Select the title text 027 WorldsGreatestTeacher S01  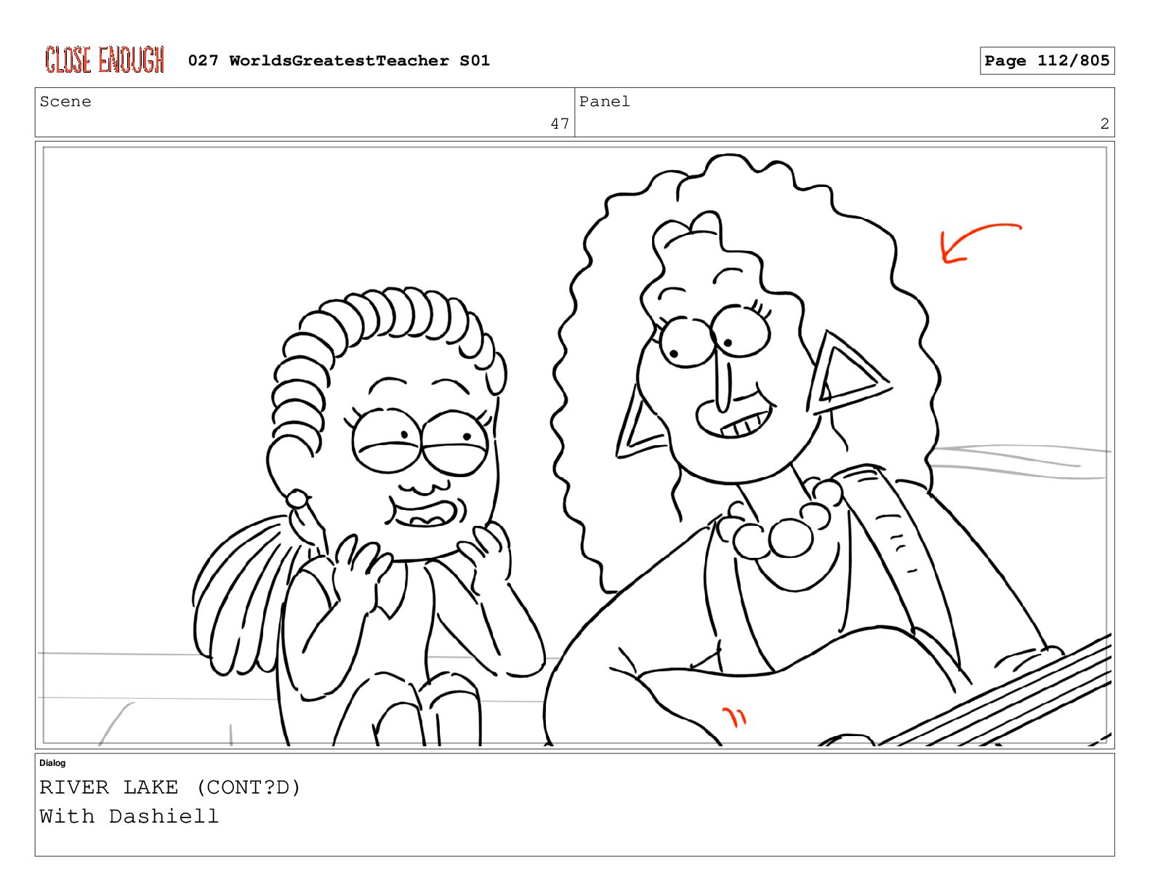[x=339, y=60]
